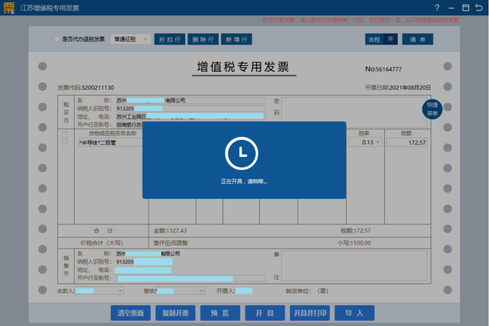
Task: Click the 税率 column header
Action: coord(364,134)
